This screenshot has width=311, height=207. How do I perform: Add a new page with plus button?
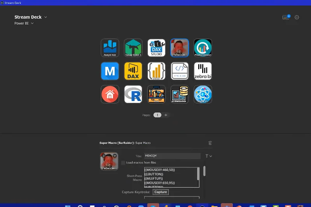(166, 115)
